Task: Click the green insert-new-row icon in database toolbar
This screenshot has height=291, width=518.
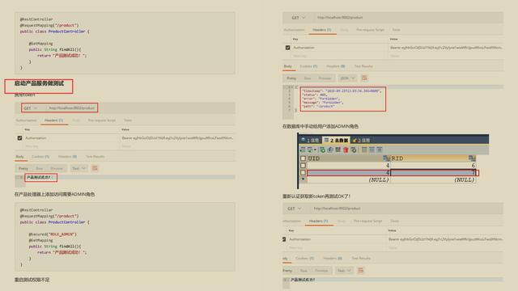Action: pyautogui.click(x=322, y=150)
